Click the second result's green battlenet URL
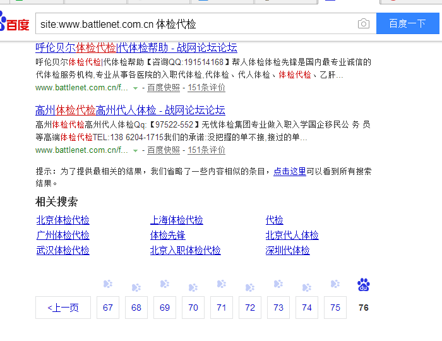Viewport: 442px width, 341px height. (x=81, y=150)
